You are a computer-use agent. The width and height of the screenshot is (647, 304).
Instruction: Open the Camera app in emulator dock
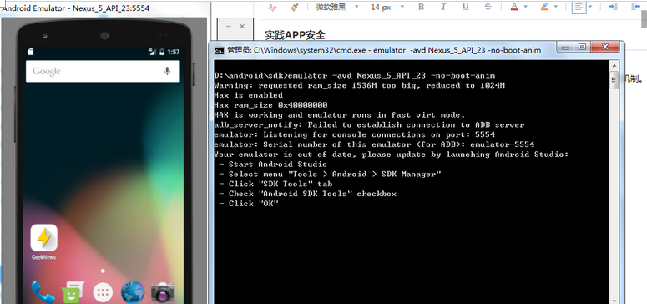[x=163, y=292]
